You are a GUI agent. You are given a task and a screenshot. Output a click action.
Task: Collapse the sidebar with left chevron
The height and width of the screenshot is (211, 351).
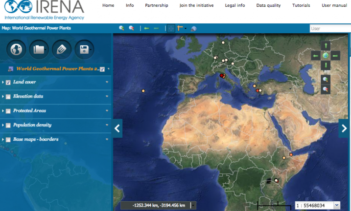click(x=117, y=128)
